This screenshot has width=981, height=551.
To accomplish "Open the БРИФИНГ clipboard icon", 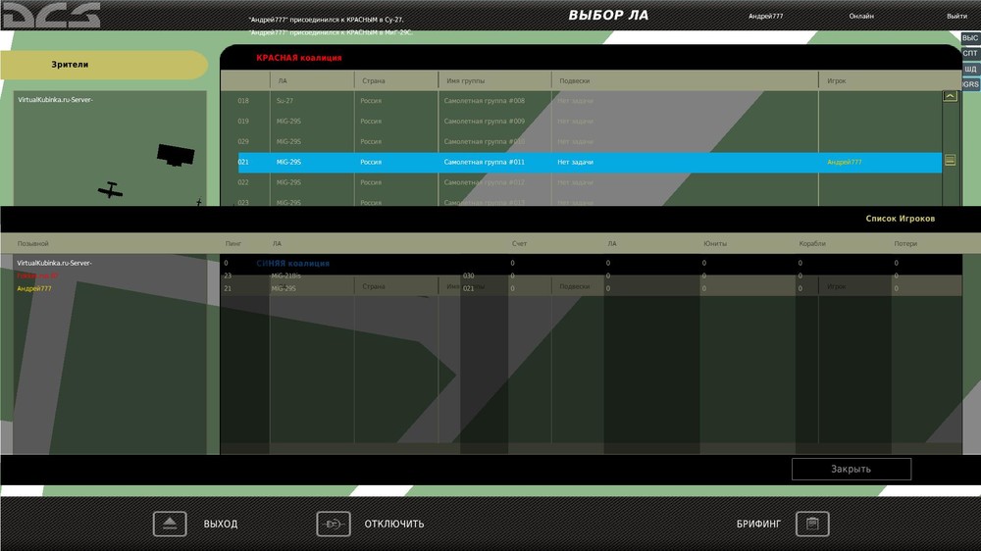I will pos(812,524).
